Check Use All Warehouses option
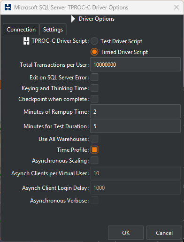The image size is (184, 242). [94, 139]
